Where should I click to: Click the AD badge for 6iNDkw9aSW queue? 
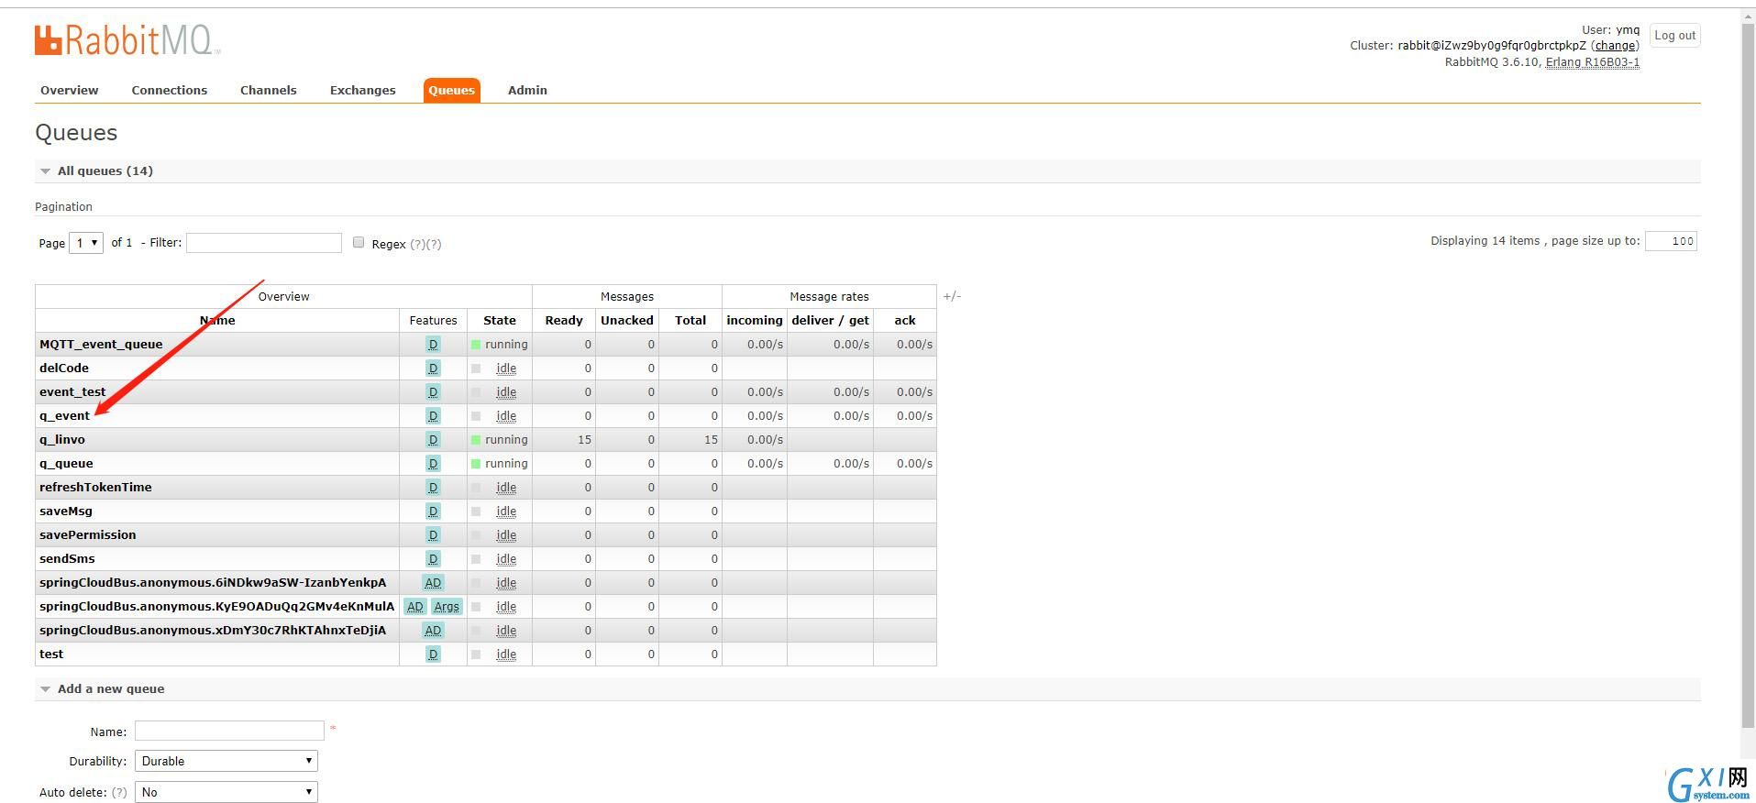click(433, 582)
